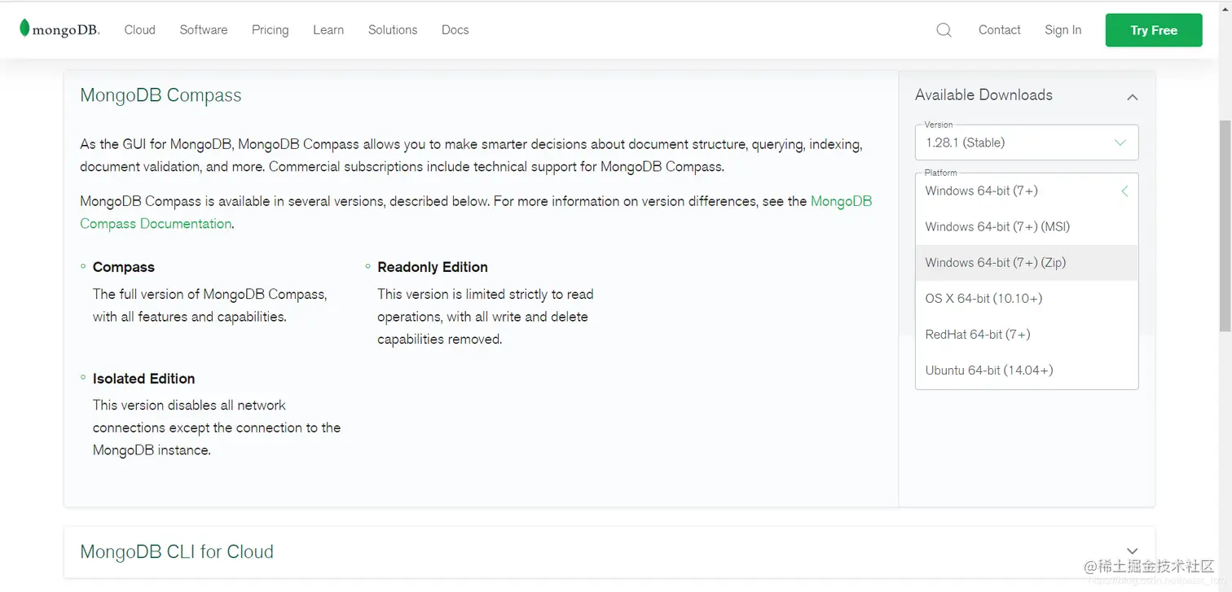Expand the MongoDB CLI for Cloud section
The image size is (1232, 592).
tap(1132, 551)
